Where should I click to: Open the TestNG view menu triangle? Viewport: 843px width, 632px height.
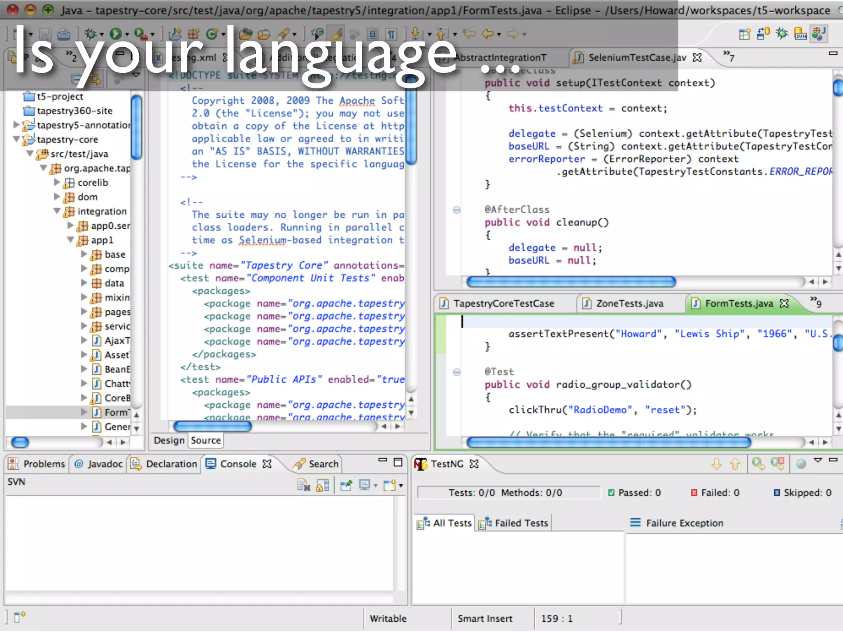click(818, 460)
